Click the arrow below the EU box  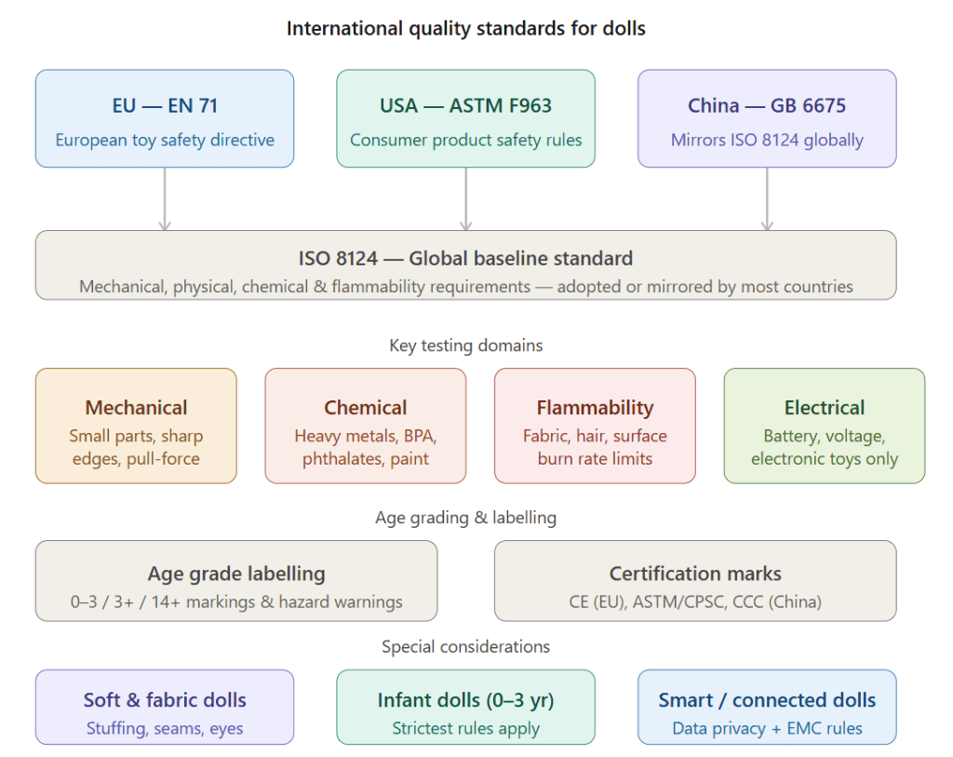[x=165, y=199]
